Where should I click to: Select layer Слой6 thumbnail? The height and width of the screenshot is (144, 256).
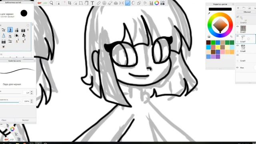[243, 48]
